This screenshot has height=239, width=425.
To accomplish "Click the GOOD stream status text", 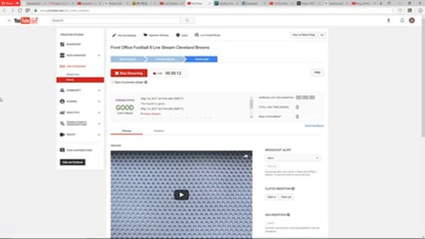I will [125, 108].
